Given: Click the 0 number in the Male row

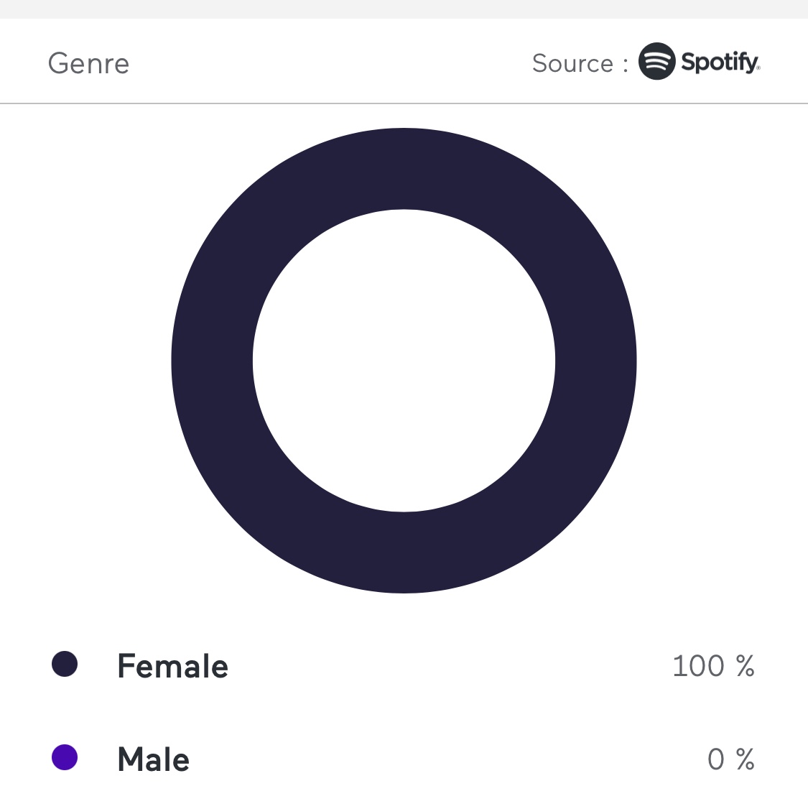Looking at the screenshot, I should (x=716, y=759).
